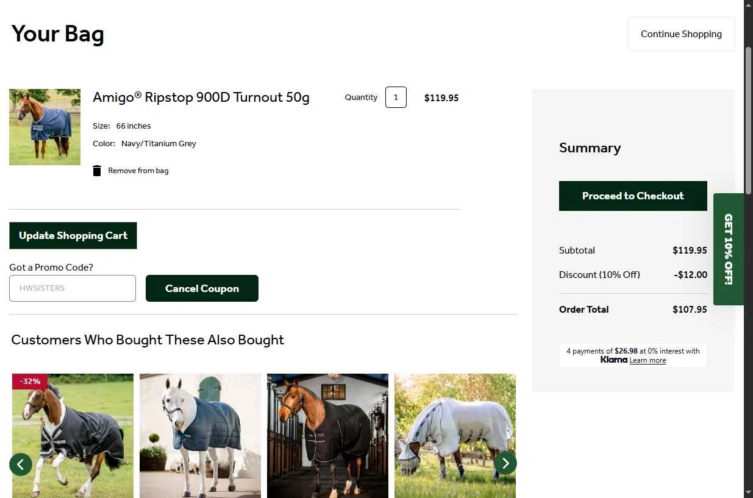Show previous recommended products with left arrow
The width and height of the screenshot is (753, 498).
21,464
